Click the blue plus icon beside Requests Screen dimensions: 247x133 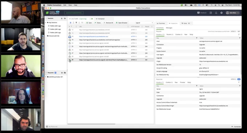pos(56,73)
